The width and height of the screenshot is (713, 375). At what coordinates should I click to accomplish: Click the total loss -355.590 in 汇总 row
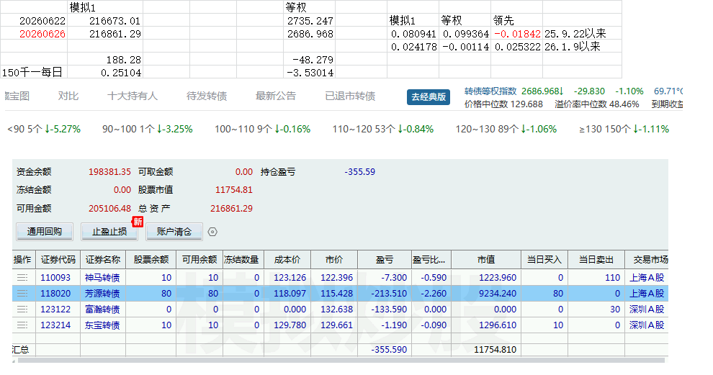pos(389,350)
